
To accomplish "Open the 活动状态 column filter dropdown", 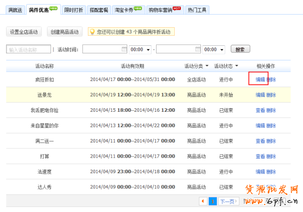I will 236,66.
